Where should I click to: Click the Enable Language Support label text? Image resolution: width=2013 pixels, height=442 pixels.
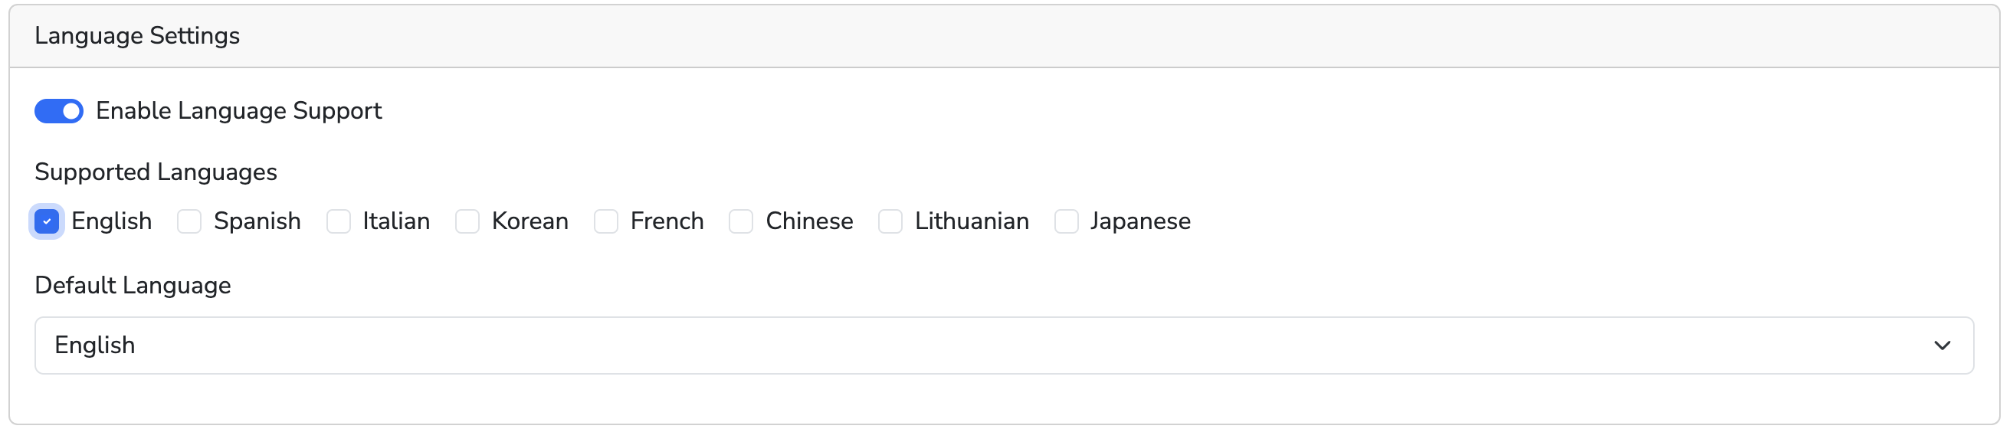click(238, 111)
